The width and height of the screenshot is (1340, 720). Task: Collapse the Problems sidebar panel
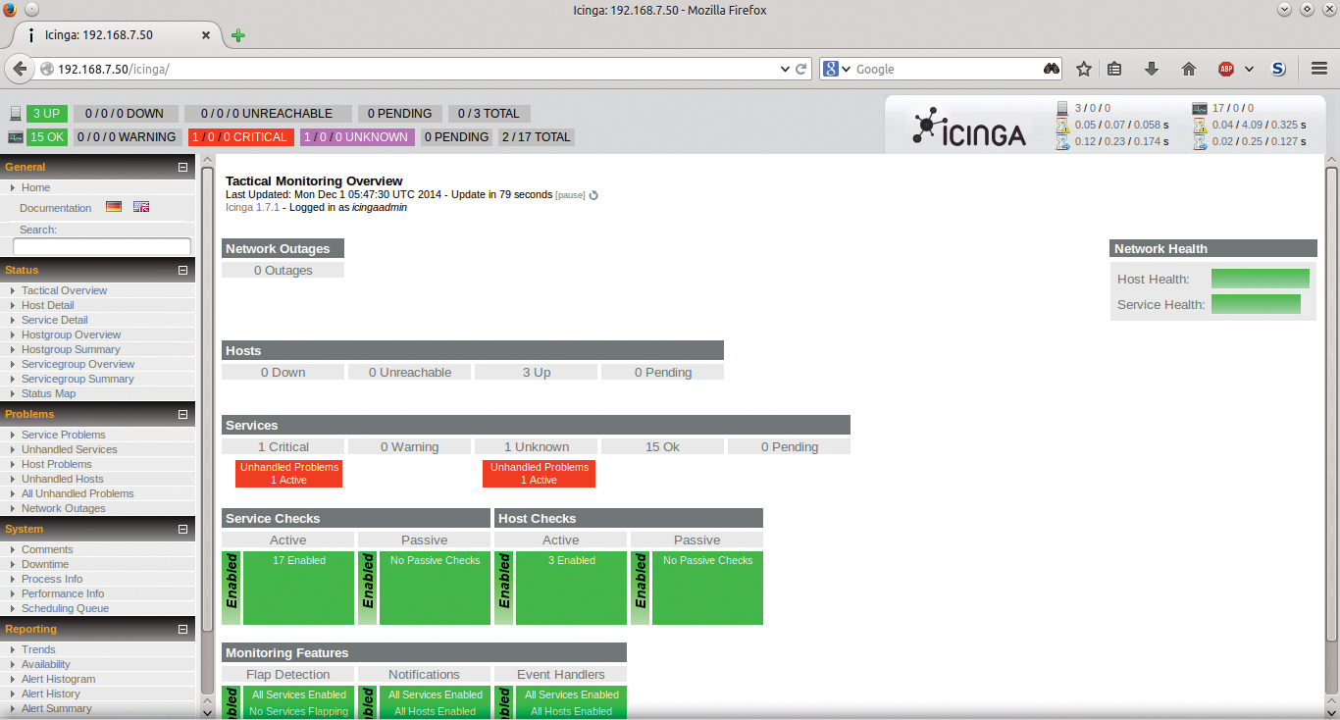(182, 414)
